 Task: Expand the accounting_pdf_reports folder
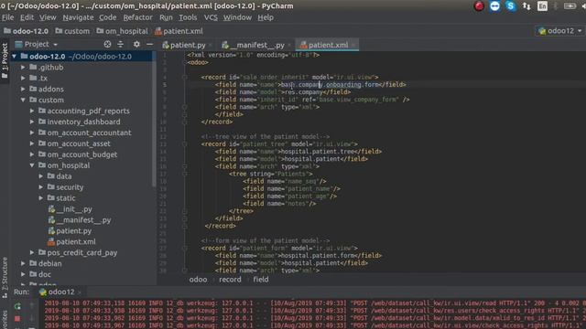coord(32,111)
